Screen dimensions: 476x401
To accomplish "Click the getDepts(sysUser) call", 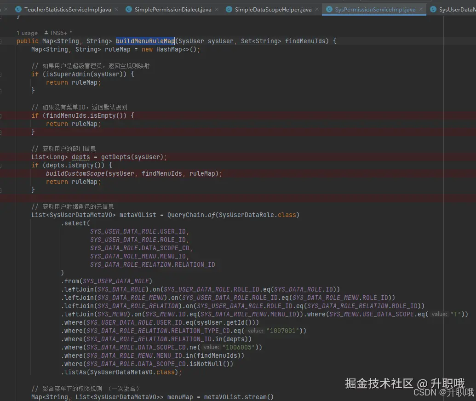I will coord(132,157).
